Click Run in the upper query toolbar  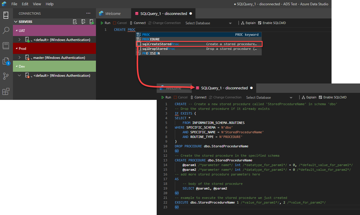105,23
